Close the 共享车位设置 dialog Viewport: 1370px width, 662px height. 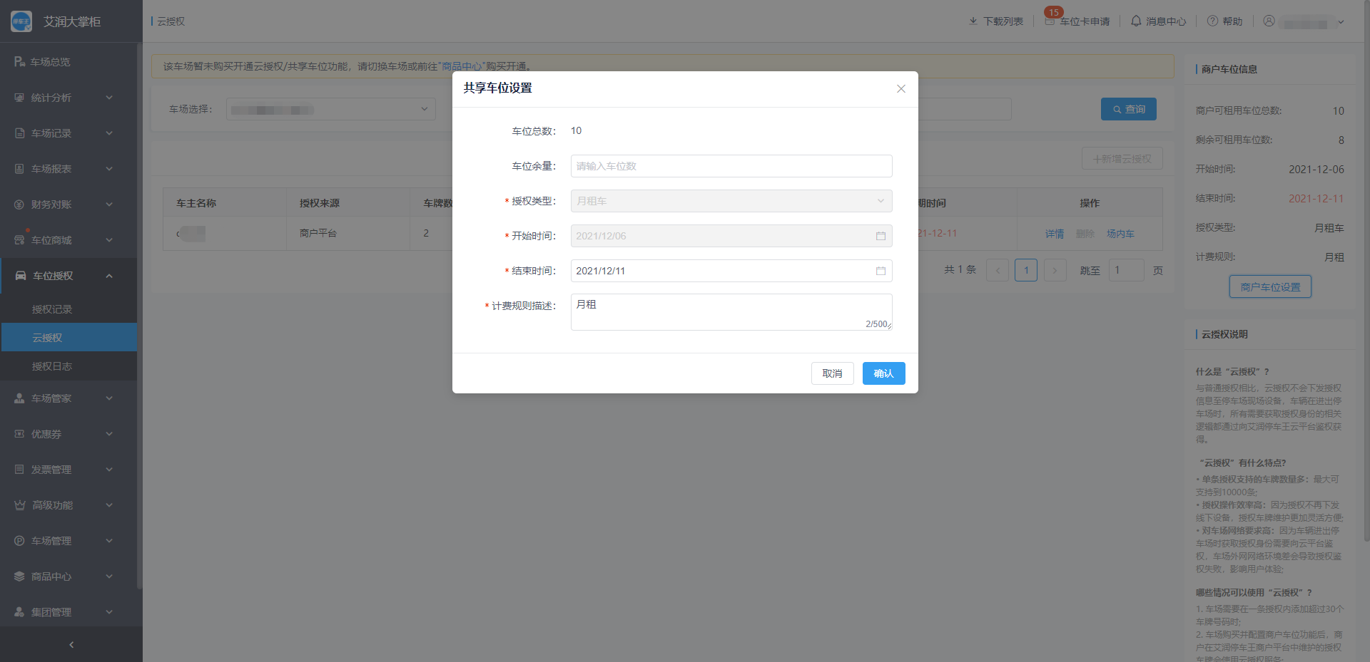901,88
